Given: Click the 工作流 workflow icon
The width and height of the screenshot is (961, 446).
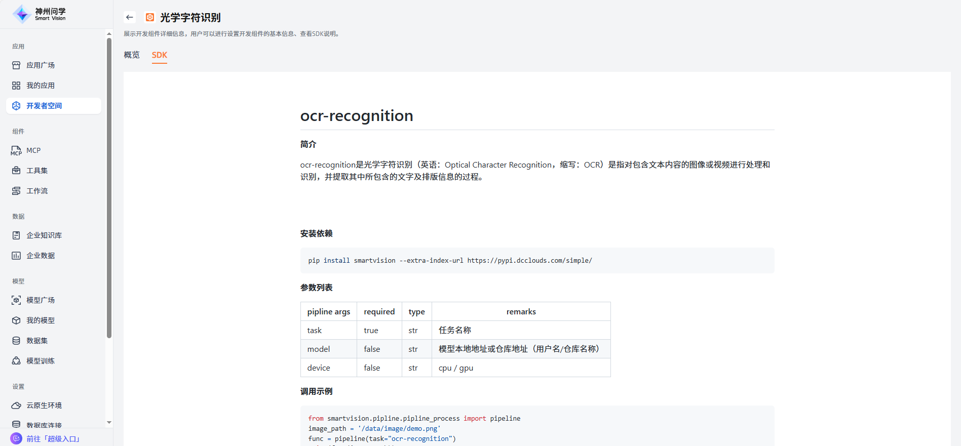Looking at the screenshot, I should click(16, 191).
